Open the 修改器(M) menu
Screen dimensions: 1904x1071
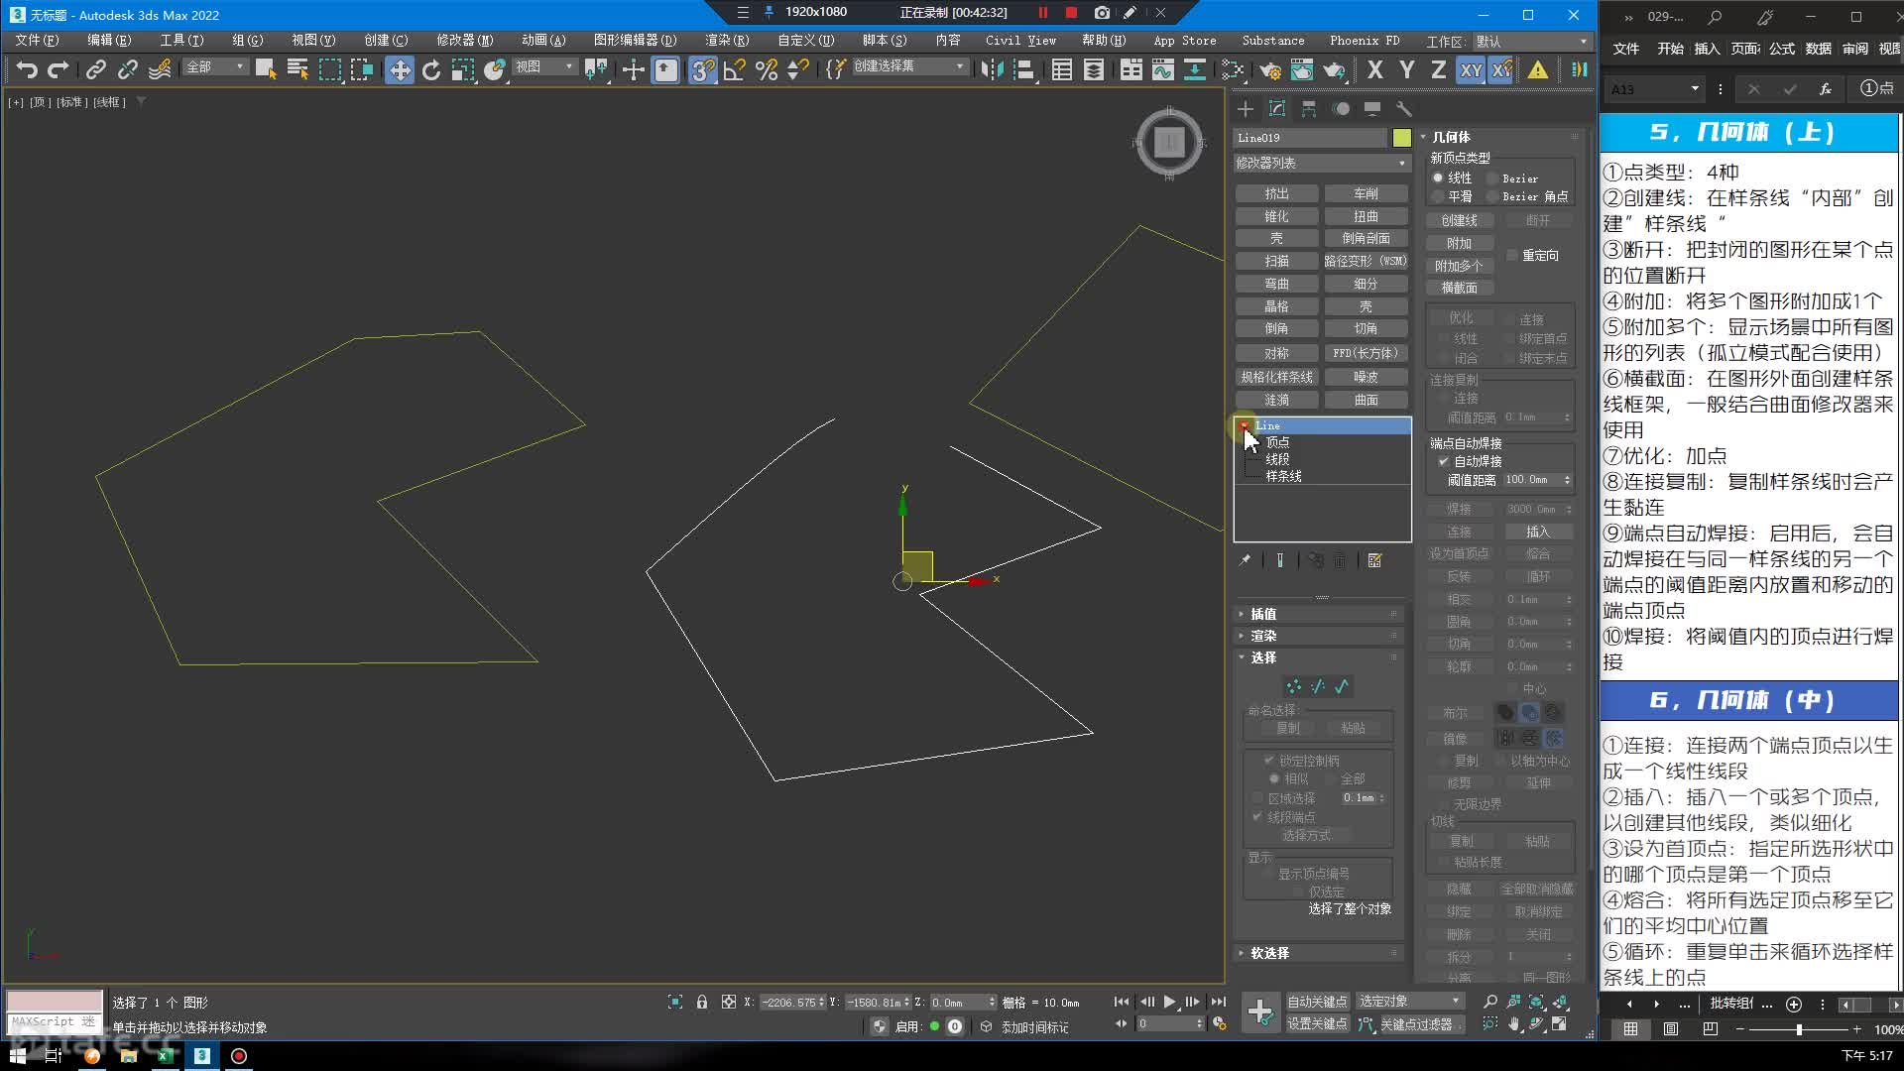point(465,41)
